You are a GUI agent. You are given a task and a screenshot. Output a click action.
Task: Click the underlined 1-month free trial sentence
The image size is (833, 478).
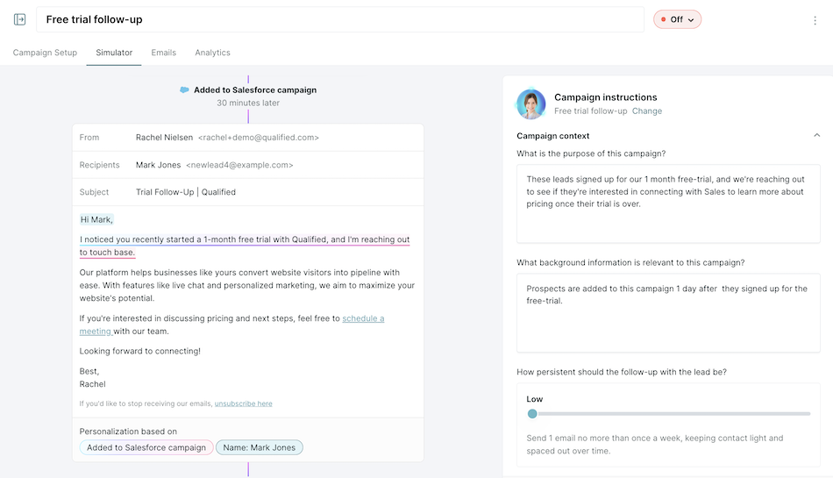coord(245,246)
